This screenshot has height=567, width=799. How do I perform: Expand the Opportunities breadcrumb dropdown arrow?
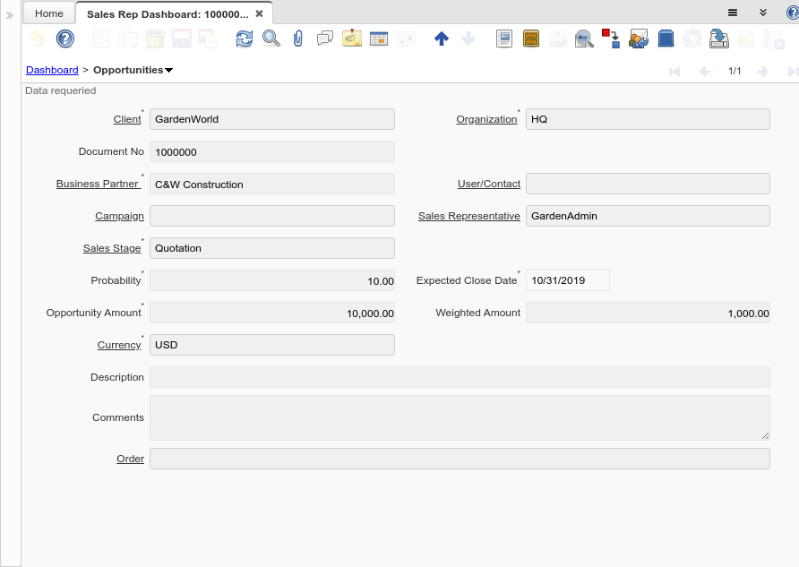click(x=169, y=70)
